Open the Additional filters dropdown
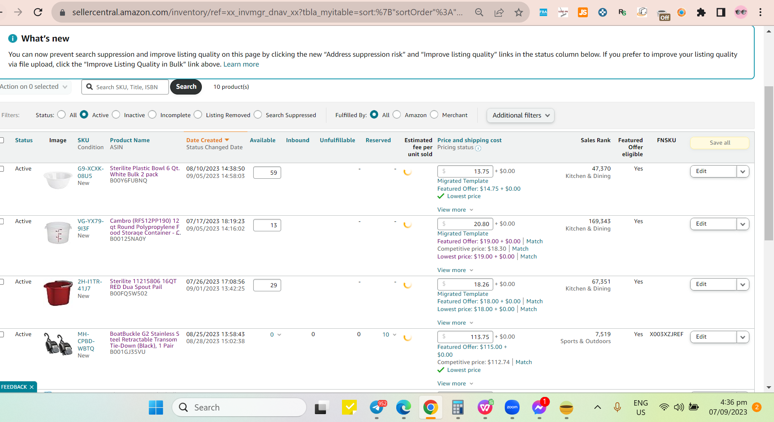The width and height of the screenshot is (774, 422). pos(520,115)
